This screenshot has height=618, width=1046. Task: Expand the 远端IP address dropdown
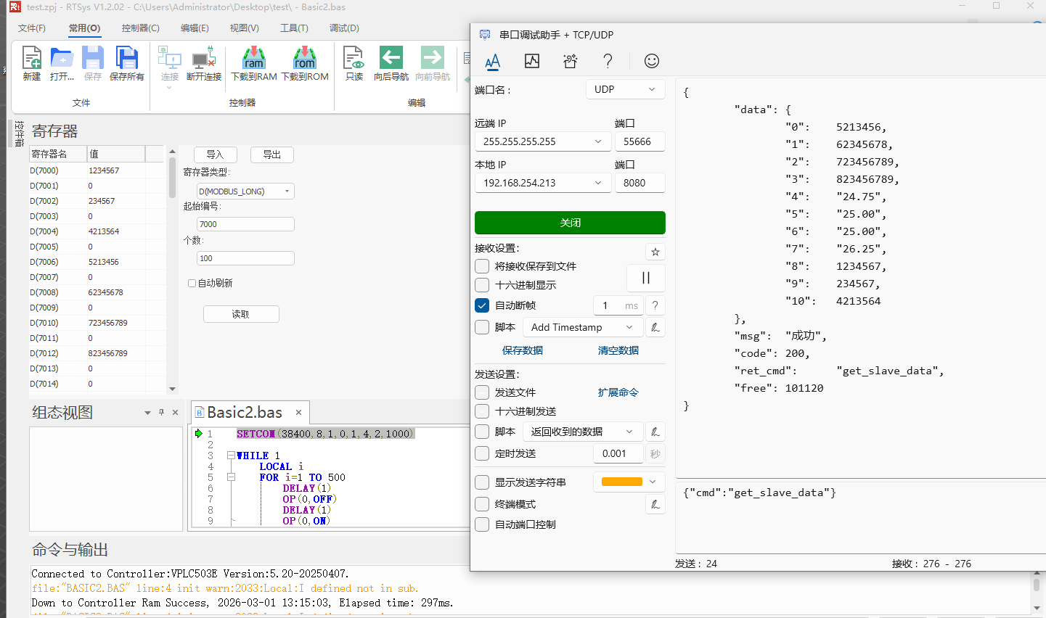597,141
